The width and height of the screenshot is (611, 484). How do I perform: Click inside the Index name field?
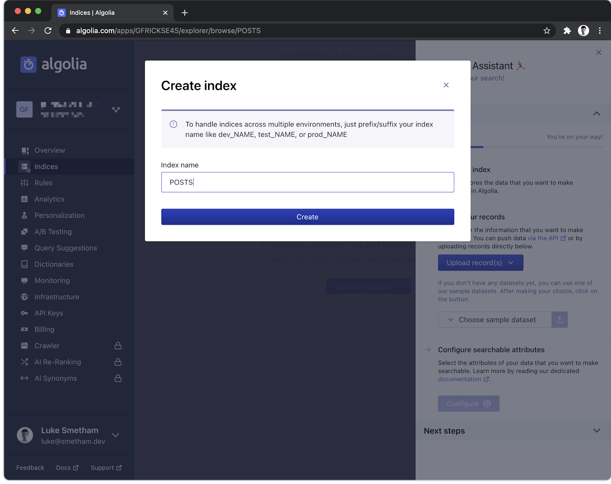pos(307,182)
